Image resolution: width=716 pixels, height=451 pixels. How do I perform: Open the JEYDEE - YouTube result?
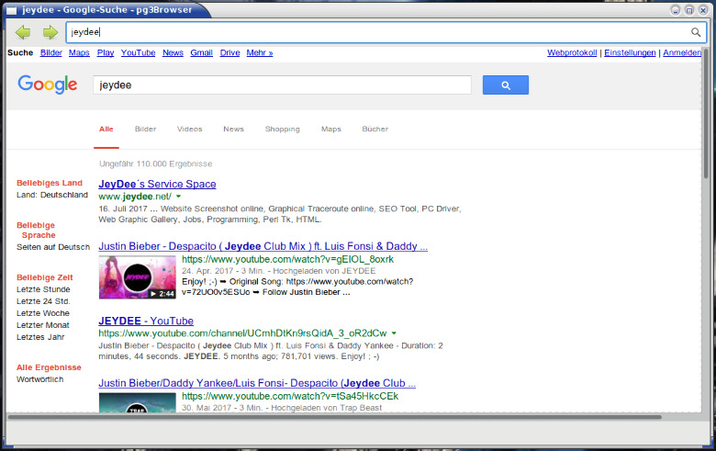[x=146, y=321]
